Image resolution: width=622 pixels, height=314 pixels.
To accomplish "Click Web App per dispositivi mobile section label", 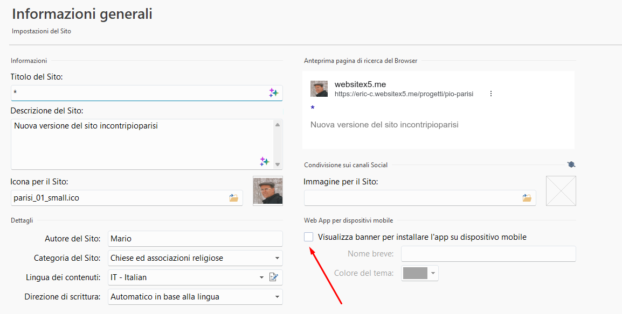I will (x=348, y=220).
